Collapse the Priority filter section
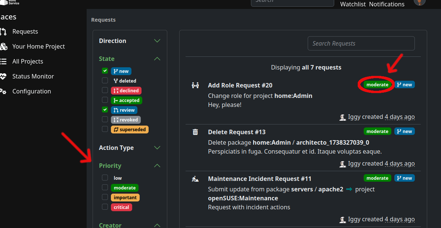This screenshot has height=228, width=441. click(157, 166)
